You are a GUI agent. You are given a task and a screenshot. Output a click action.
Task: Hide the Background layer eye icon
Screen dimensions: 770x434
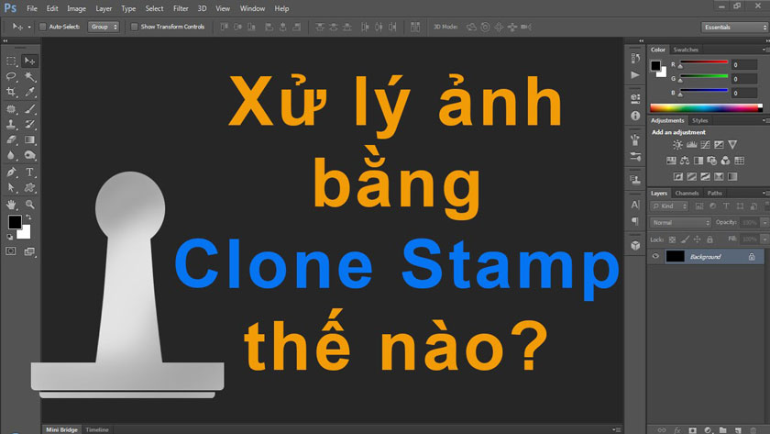coord(655,256)
